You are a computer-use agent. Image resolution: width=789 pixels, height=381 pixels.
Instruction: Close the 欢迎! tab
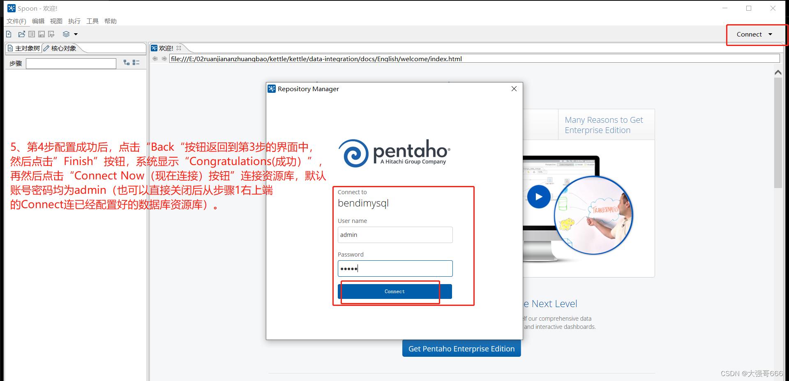coord(179,48)
